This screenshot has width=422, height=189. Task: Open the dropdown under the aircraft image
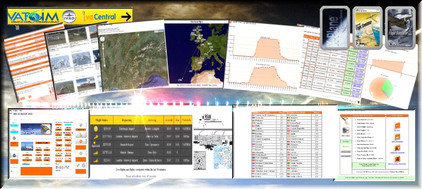32,164
